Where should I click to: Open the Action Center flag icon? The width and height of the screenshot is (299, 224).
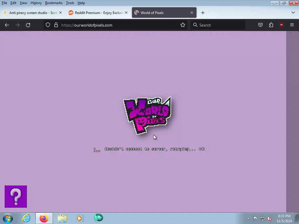[255, 218]
